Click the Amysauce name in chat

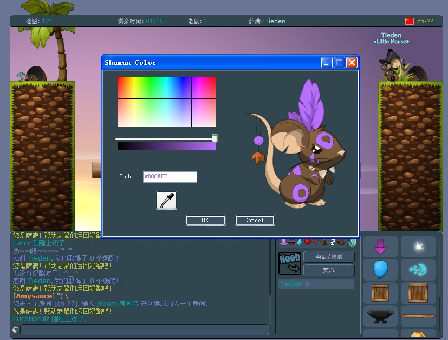tap(34, 296)
